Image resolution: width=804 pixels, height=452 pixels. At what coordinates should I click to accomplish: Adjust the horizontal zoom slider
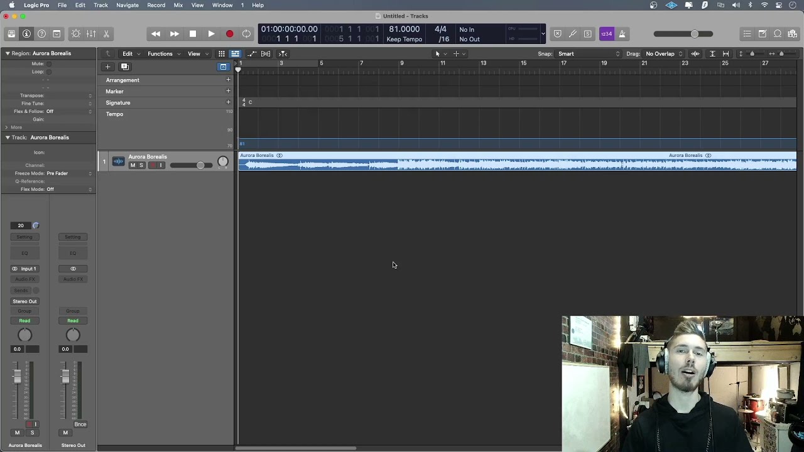tap(781, 54)
